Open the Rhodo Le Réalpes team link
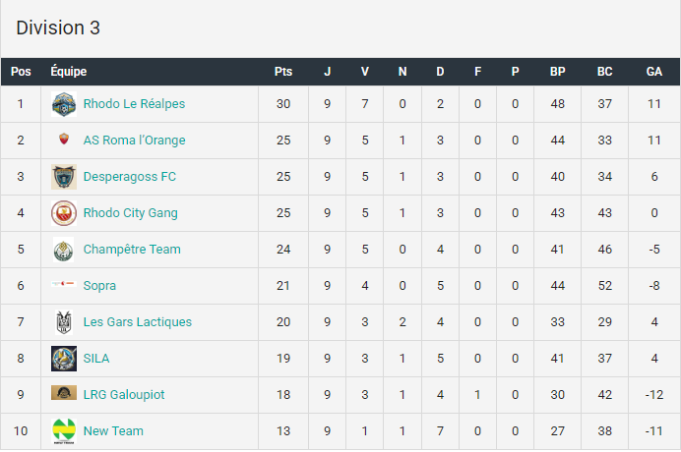The height and width of the screenshot is (452, 681). click(134, 104)
